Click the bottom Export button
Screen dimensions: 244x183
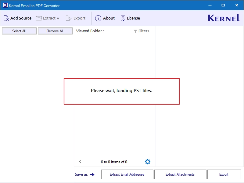click(x=224, y=174)
